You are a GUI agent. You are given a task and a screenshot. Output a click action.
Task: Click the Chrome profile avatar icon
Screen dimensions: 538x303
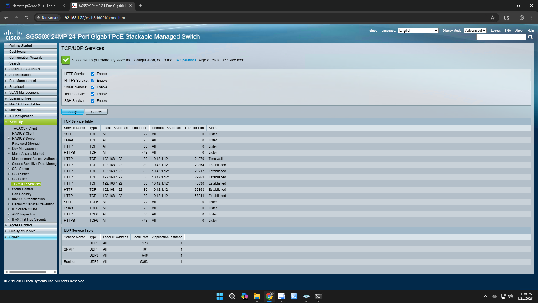pos(521,18)
